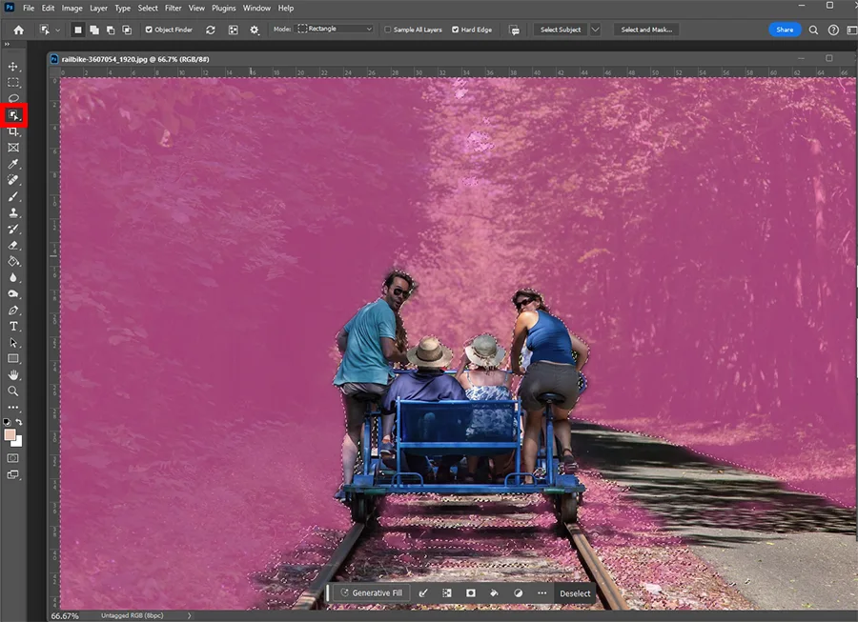The height and width of the screenshot is (622, 858).
Task: Toggle Quick Mask mode
Action: [x=13, y=458]
